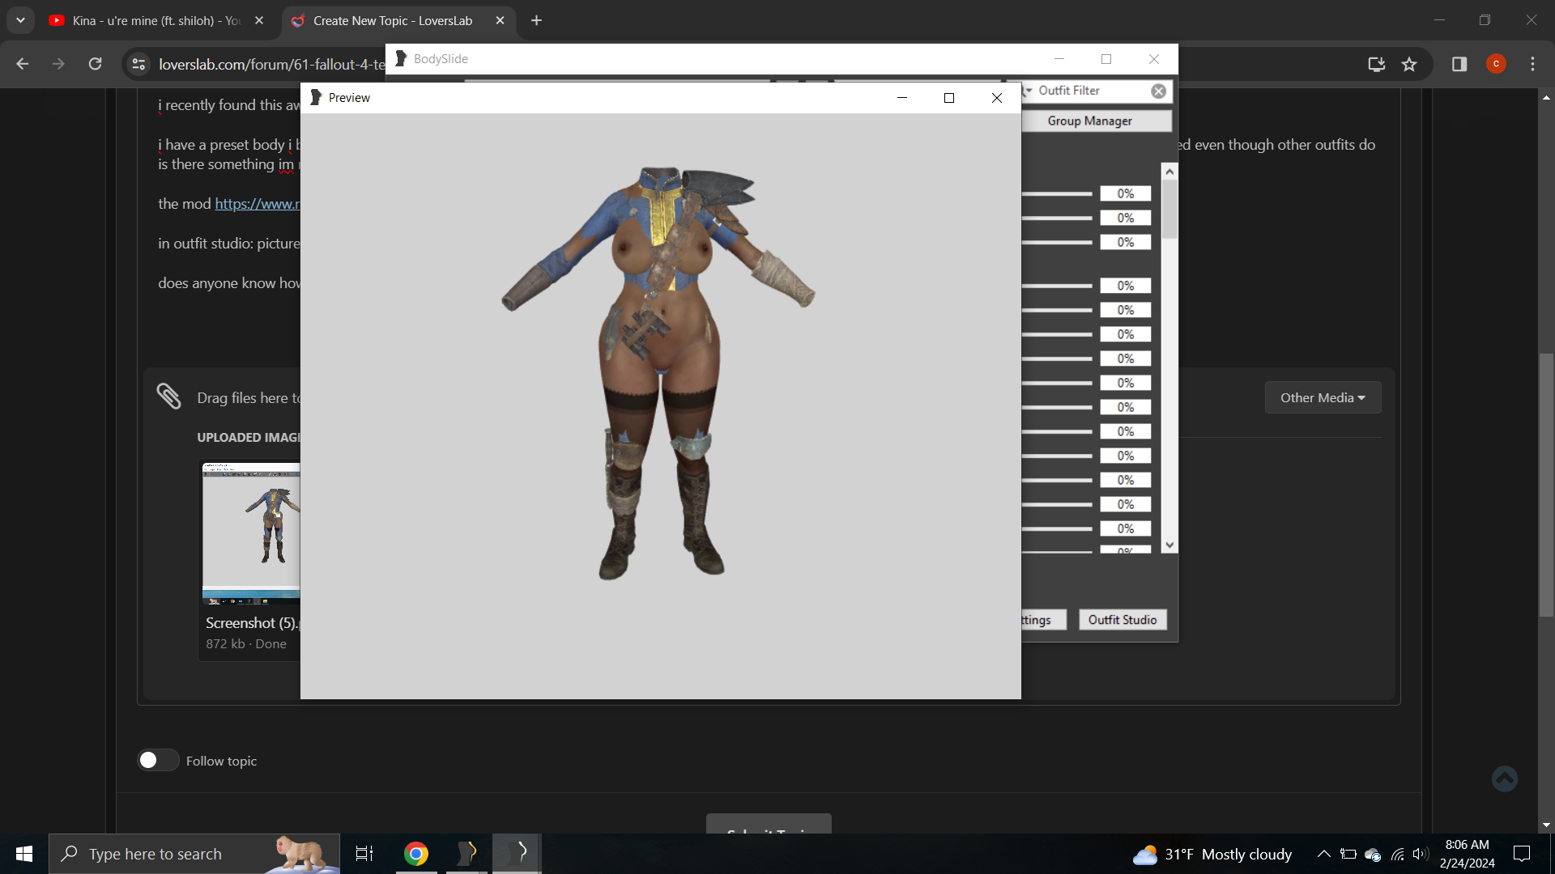Viewport: 1555px width, 874px height.
Task: Minimize the Preview window
Action: [x=901, y=97]
